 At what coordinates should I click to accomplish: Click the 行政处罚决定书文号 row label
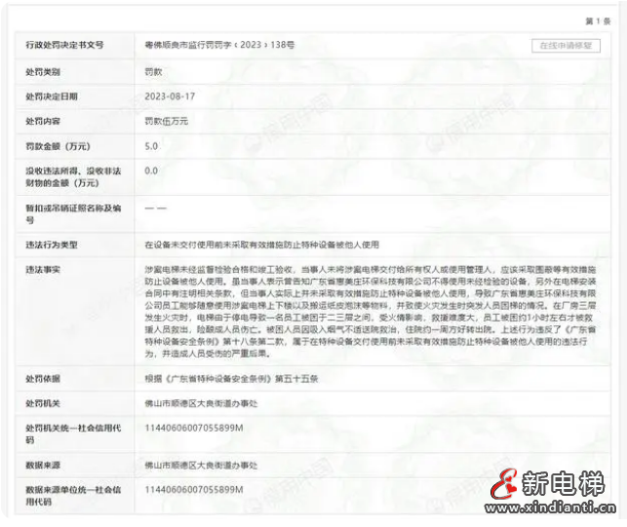[64, 46]
